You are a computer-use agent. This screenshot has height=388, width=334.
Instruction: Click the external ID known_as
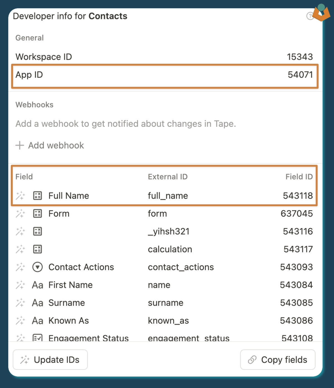[x=168, y=321]
